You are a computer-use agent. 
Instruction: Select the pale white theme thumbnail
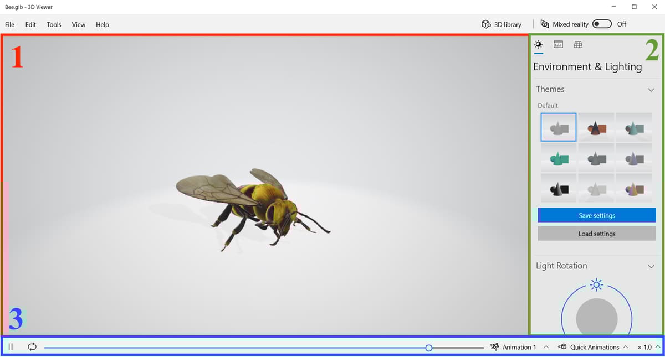point(596,188)
